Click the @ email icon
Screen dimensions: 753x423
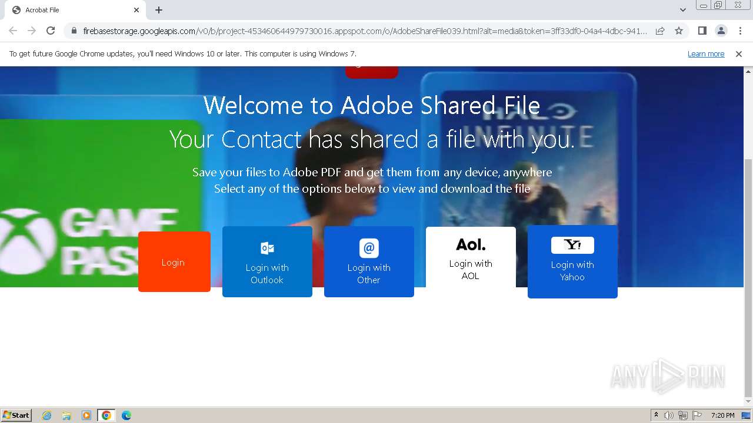(x=369, y=248)
